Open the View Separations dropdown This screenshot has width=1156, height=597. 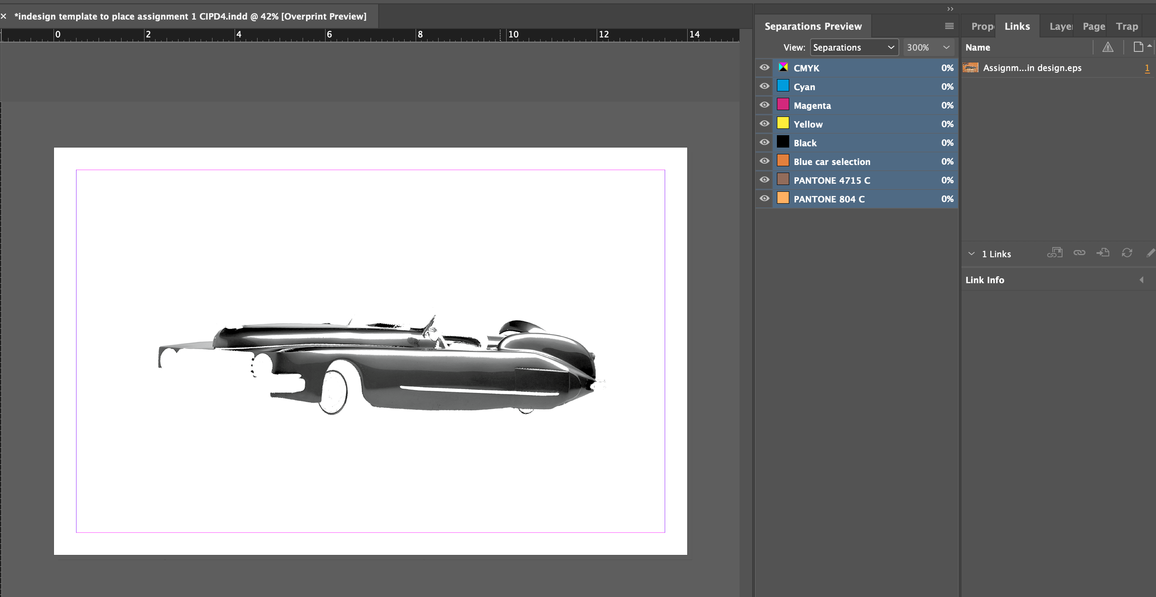[x=854, y=47]
